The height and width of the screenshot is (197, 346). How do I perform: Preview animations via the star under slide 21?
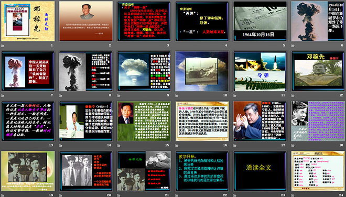[x=118, y=195]
